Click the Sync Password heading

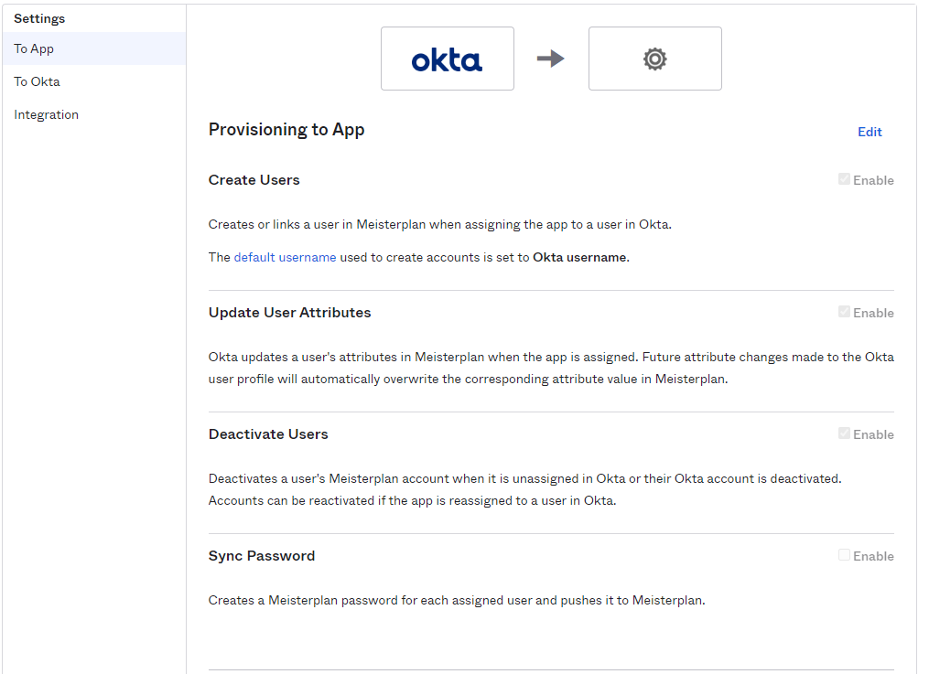pos(262,556)
